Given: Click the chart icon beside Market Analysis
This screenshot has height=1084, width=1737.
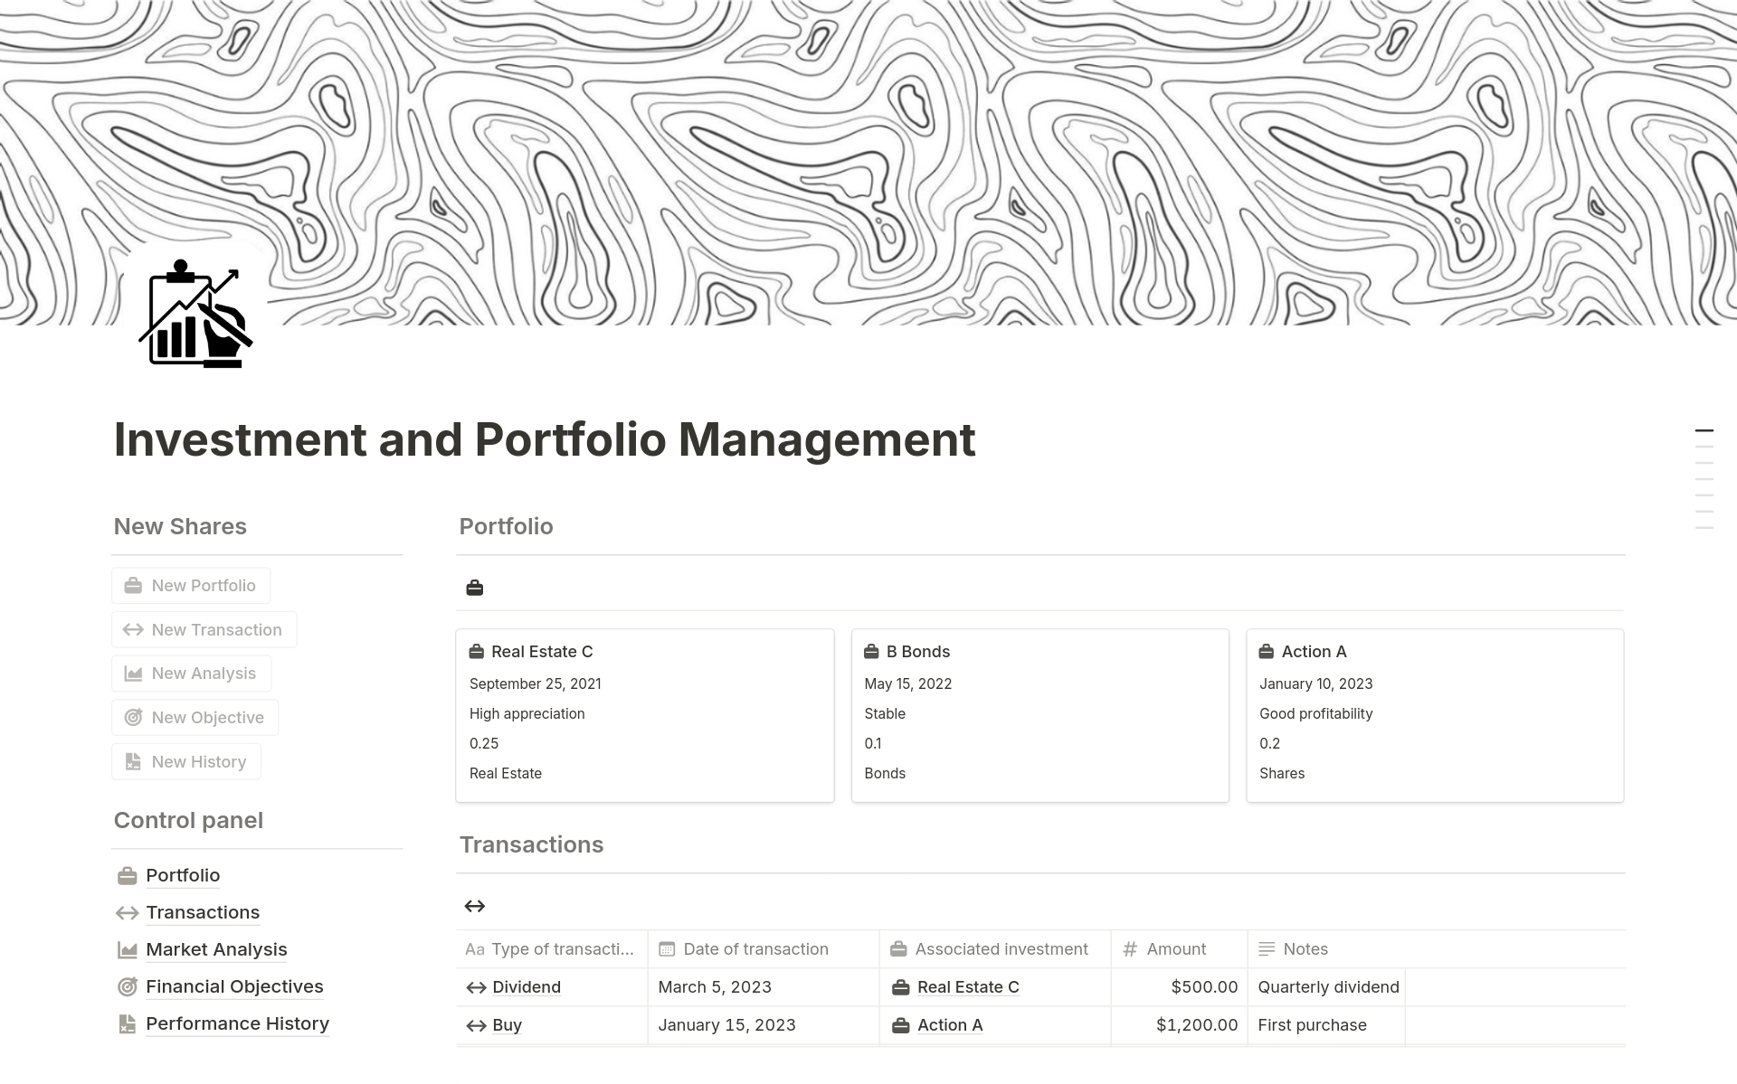Looking at the screenshot, I should [x=127, y=949].
